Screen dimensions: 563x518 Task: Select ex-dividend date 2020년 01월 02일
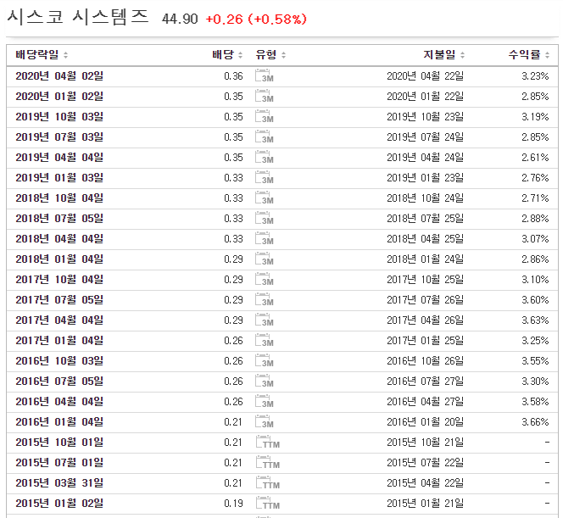click(x=59, y=96)
